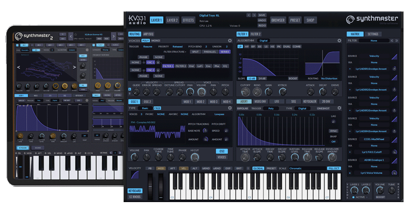Switch to the LAYER 2 tab

click(172, 20)
